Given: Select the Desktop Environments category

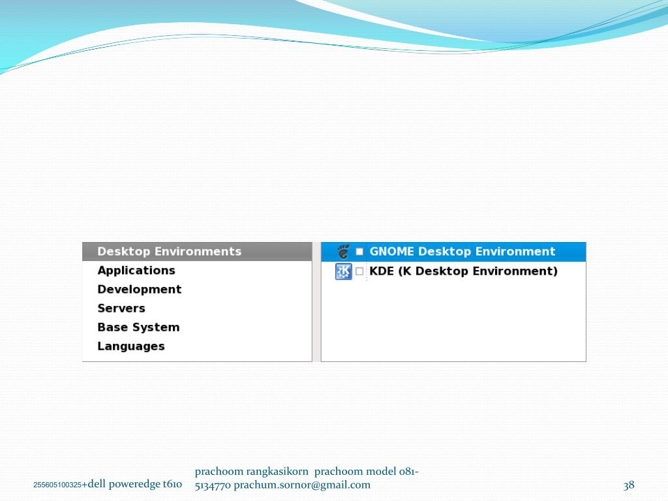Looking at the screenshot, I should [x=197, y=251].
